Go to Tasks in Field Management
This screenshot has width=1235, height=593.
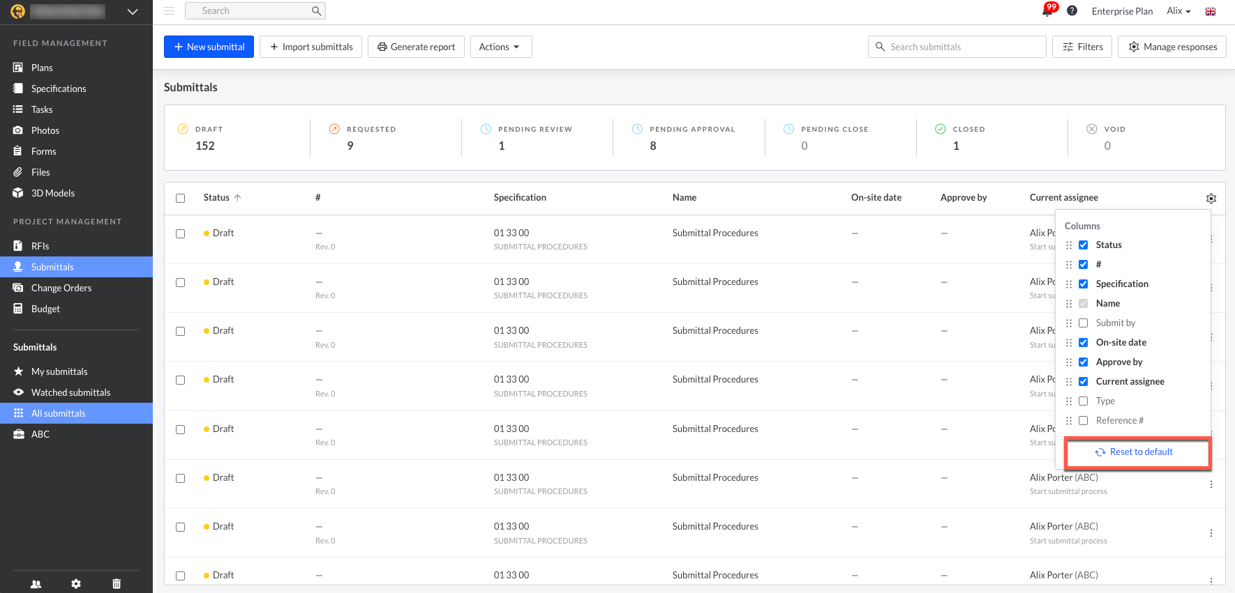pos(76,109)
